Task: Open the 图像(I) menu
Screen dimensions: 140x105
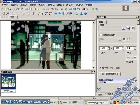Action: 32,5
